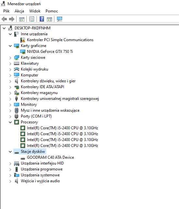This screenshot has height=209, width=179.
Task: Expand the Urządzenia programowe category
Action: [x=10, y=169]
